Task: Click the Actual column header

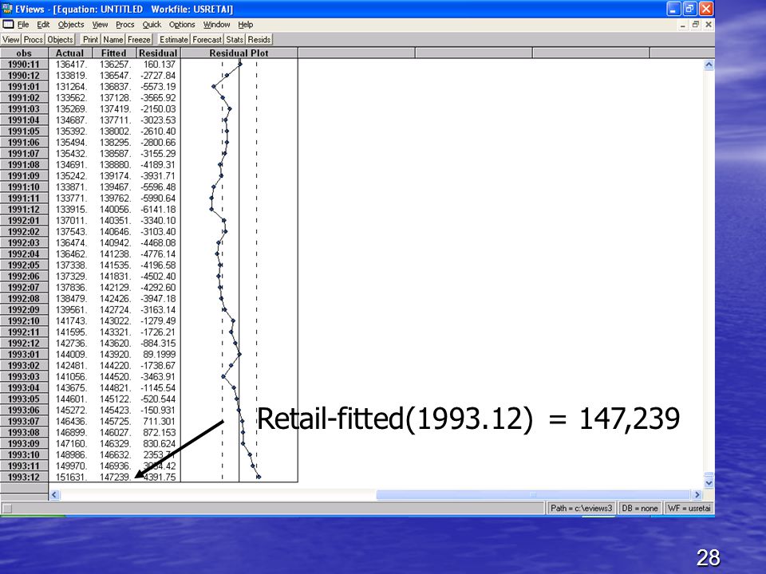Action: pyautogui.click(x=70, y=53)
